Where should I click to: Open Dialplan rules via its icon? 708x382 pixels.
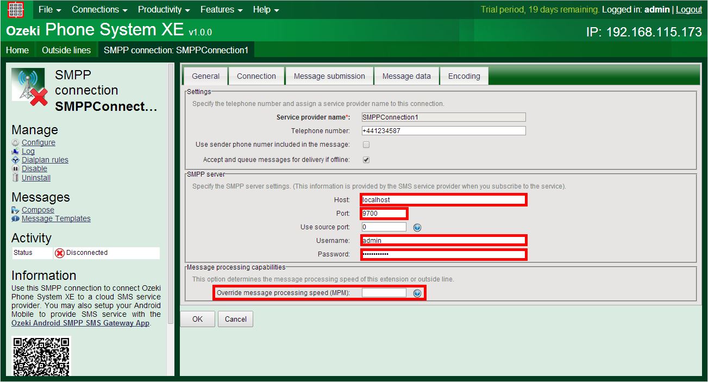pyautogui.click(x=16, y=160)
